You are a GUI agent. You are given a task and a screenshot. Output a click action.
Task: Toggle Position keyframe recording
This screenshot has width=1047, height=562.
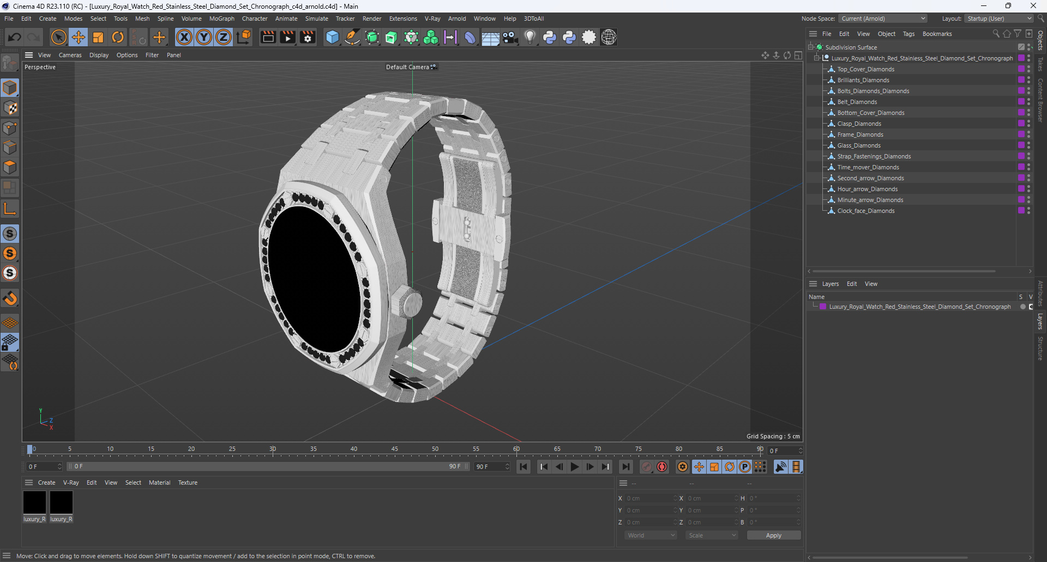point(699,467)
